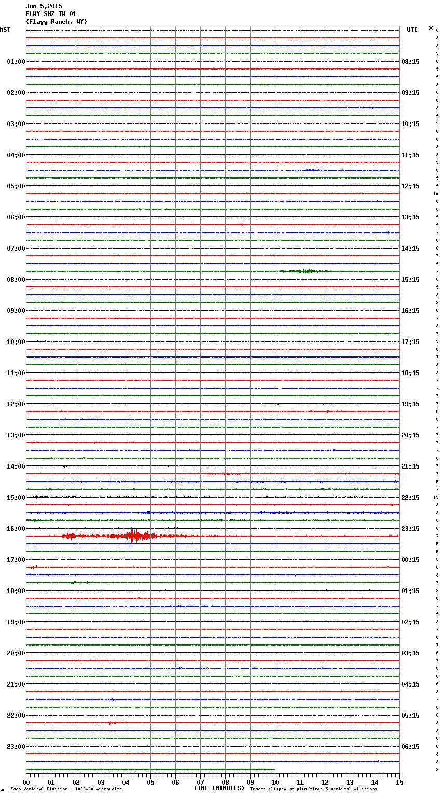This screenshot has width=441, height=796.
Task: Select the 00:15 UTC time label
Action: [410, 560]
